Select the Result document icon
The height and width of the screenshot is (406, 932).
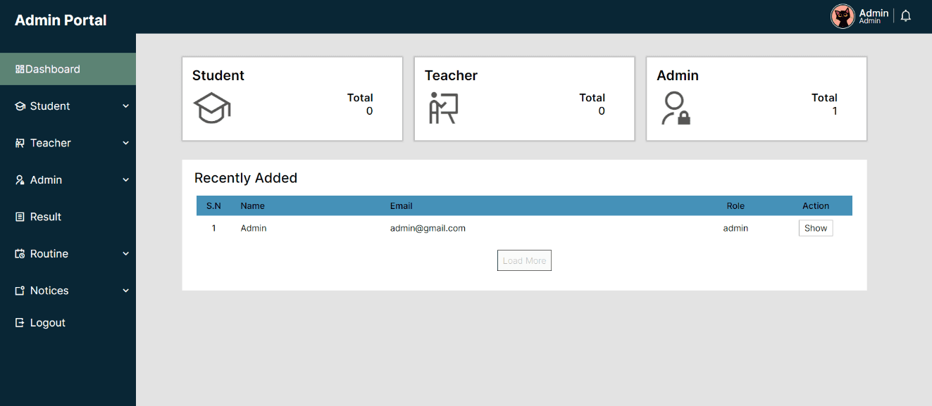(x=19, y=216)
